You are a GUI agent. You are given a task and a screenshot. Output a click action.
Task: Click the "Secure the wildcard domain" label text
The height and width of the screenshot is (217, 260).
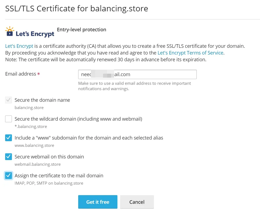(x=78, y=119)
